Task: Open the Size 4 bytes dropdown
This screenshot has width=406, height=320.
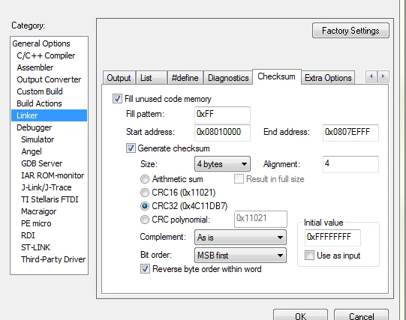Action: point(222,164)
